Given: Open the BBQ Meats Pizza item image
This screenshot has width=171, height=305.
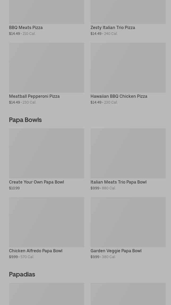Looking at the screenshot, I should tap(46, 12).
